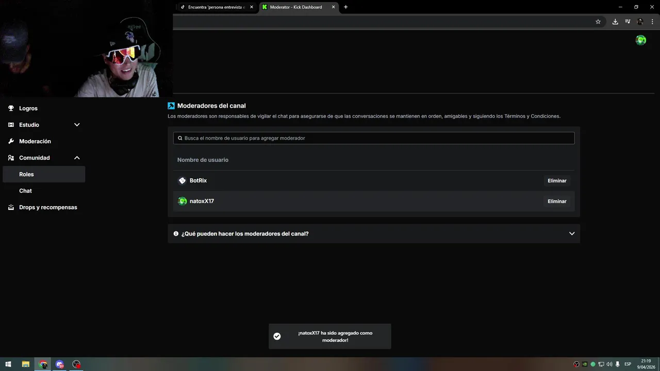This screenshot has height=371, width=660.
Task: Click the moderator username search field
Action: 374,138
